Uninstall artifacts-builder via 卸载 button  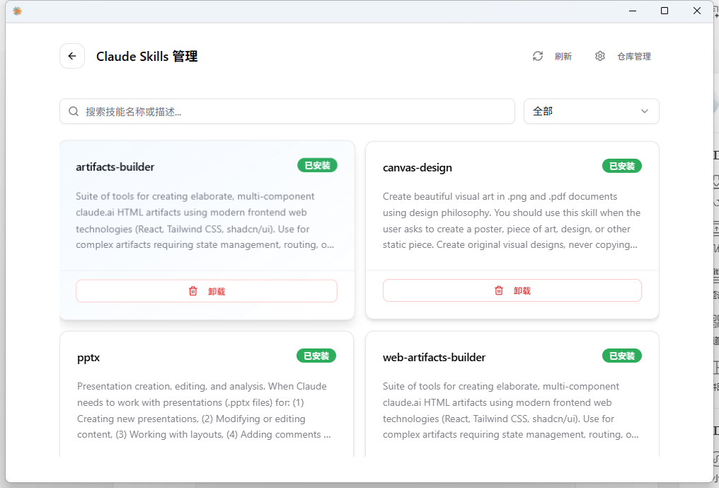click(x=207, y=291)
